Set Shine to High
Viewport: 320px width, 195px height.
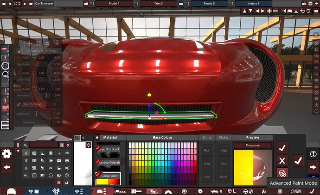[x=207, y=151]
